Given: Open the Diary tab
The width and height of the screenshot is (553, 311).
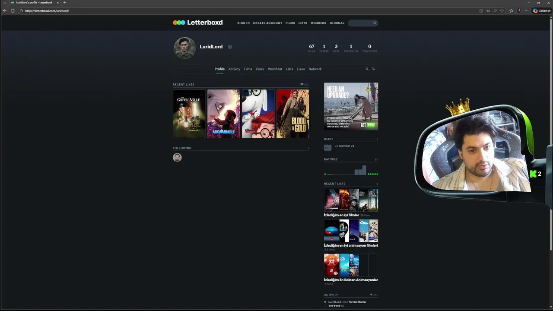Looking at the screenshot, I should tap(260, 69).
